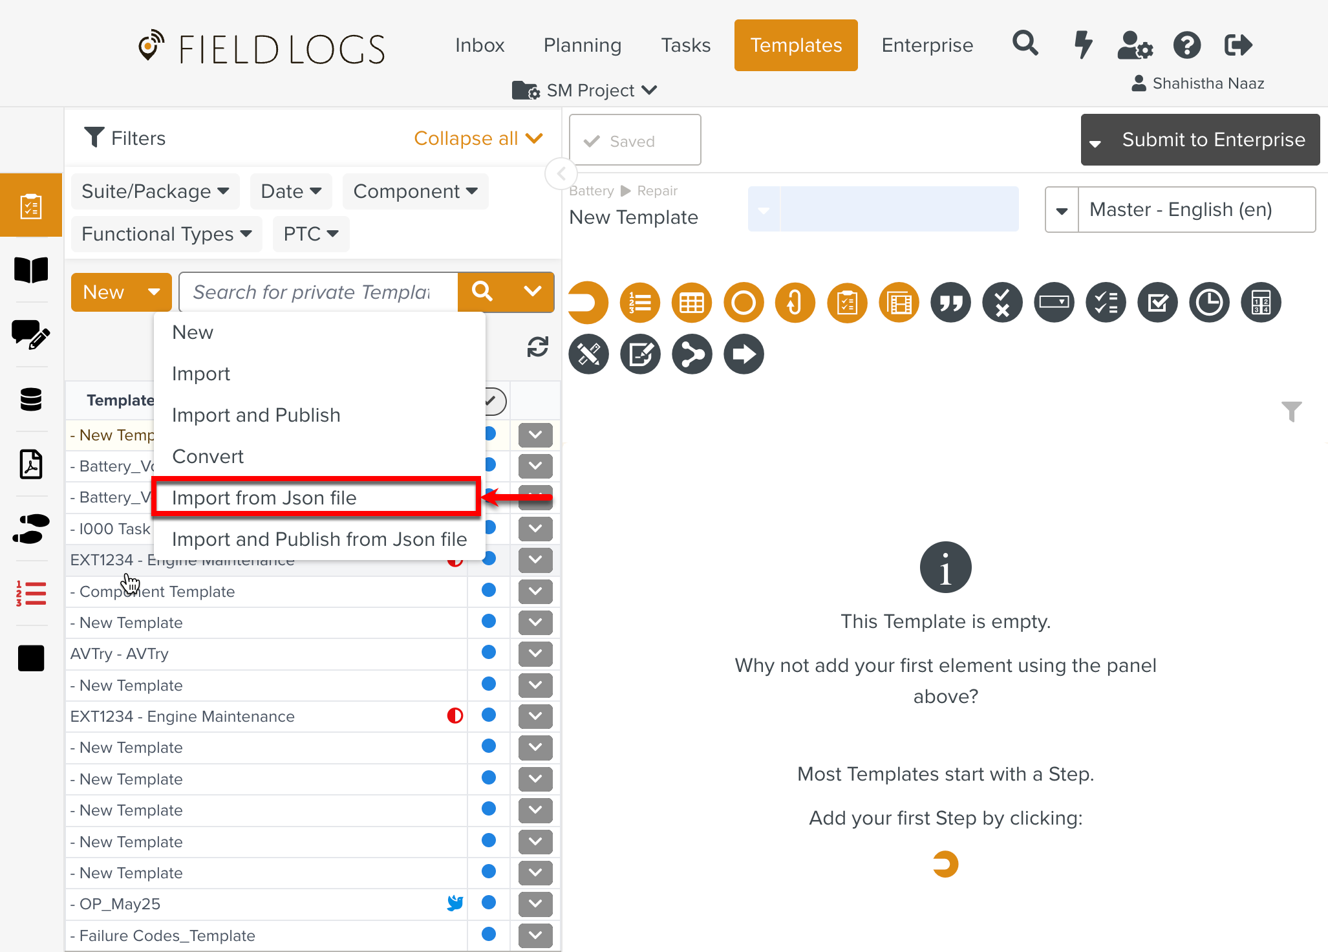Viewport: 1328px width, 952px height.
Task: Add a table element from toolbar
Action: [691, 302]
